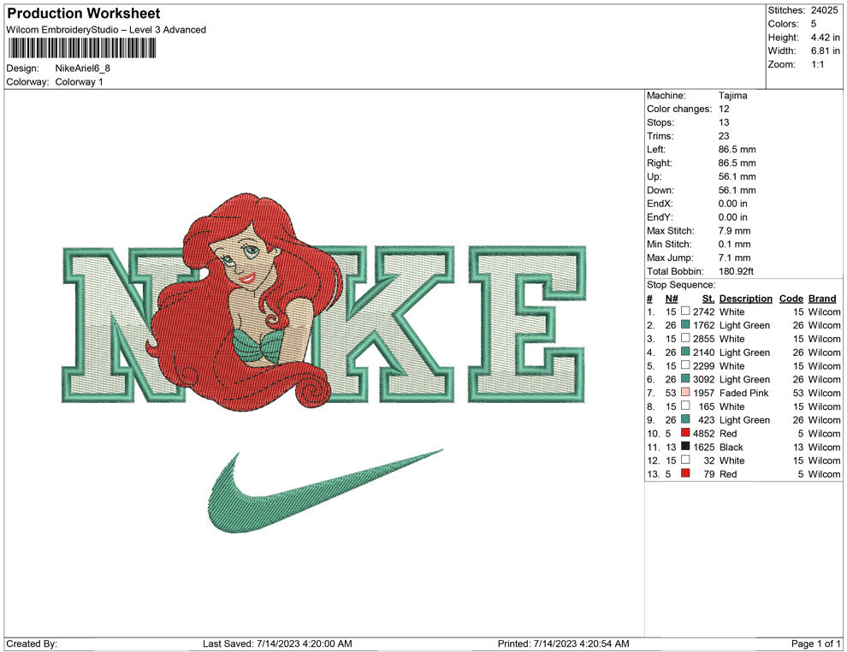Click the 'St.' column header
This screenshot has width=847, height=652.
click(x=708, y=298)
